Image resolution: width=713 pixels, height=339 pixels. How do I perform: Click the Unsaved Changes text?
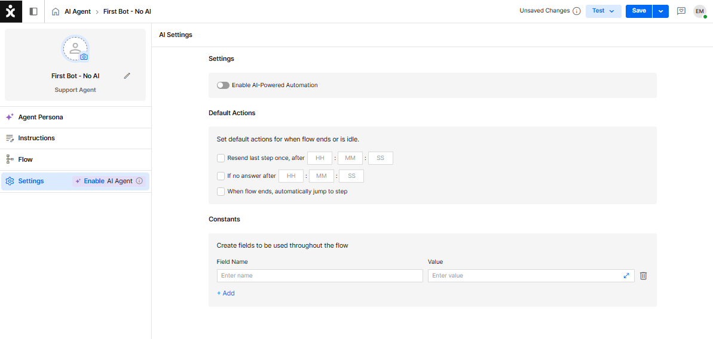point(544,11)
